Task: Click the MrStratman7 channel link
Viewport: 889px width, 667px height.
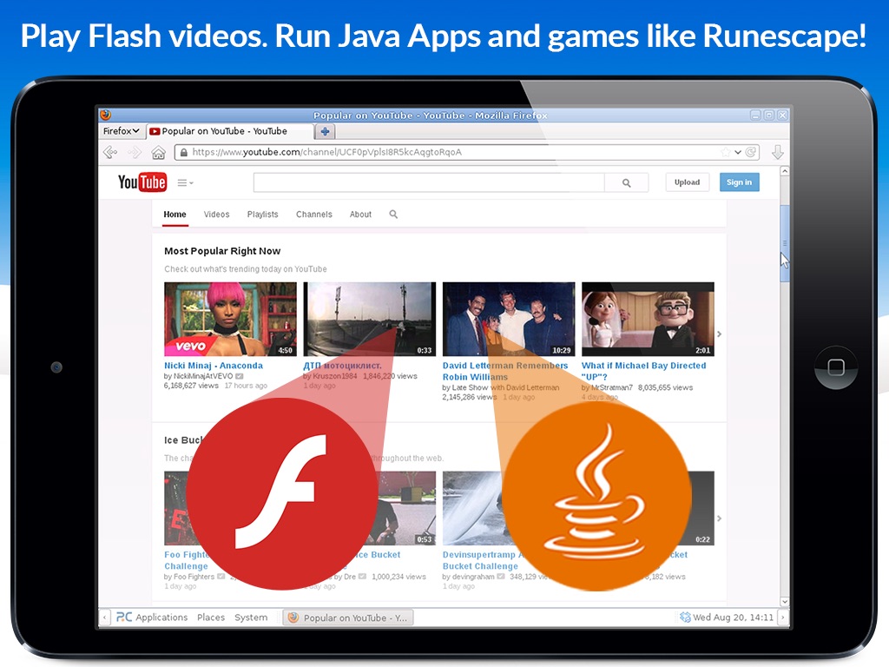Action: [611, 387]
